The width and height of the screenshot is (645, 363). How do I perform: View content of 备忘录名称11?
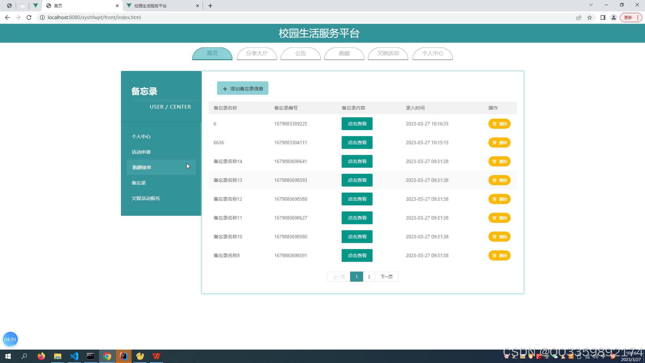[x=357, y=218]
